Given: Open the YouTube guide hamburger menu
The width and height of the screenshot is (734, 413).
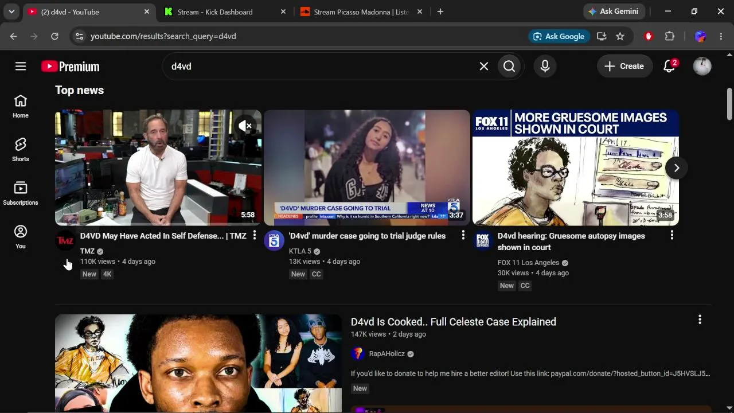Looking at the screenshot, I should coord(21,67).
